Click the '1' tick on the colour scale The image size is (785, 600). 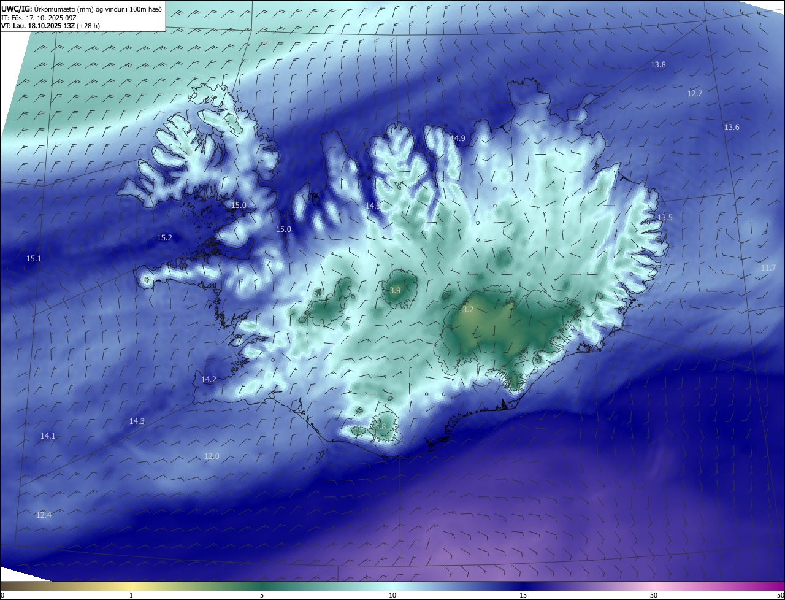point(131,595)
